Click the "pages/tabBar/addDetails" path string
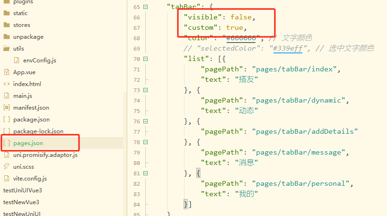 coord(305,131)
